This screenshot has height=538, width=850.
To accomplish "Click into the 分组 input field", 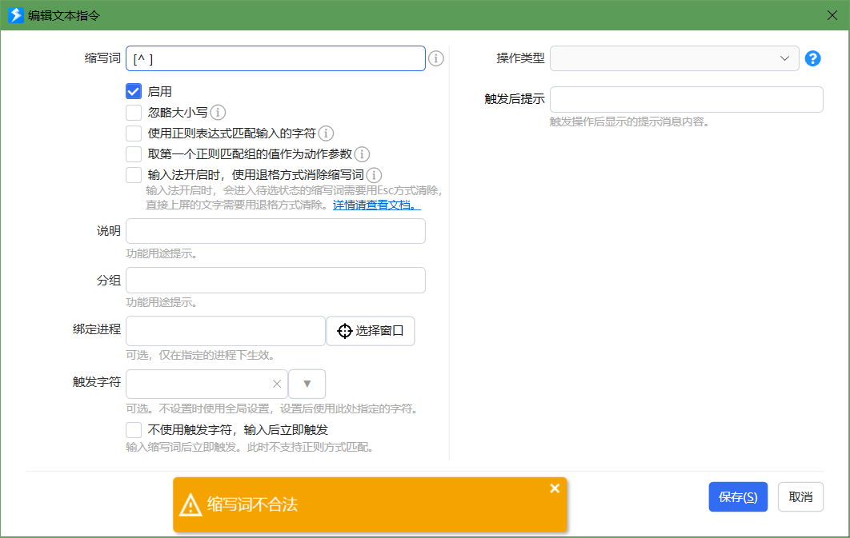I will pyautogui.click(x=275, y=281).
